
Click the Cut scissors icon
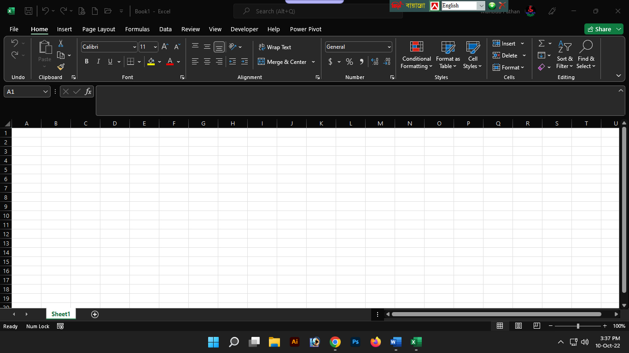pyautogui.click(x=61, y=44)
